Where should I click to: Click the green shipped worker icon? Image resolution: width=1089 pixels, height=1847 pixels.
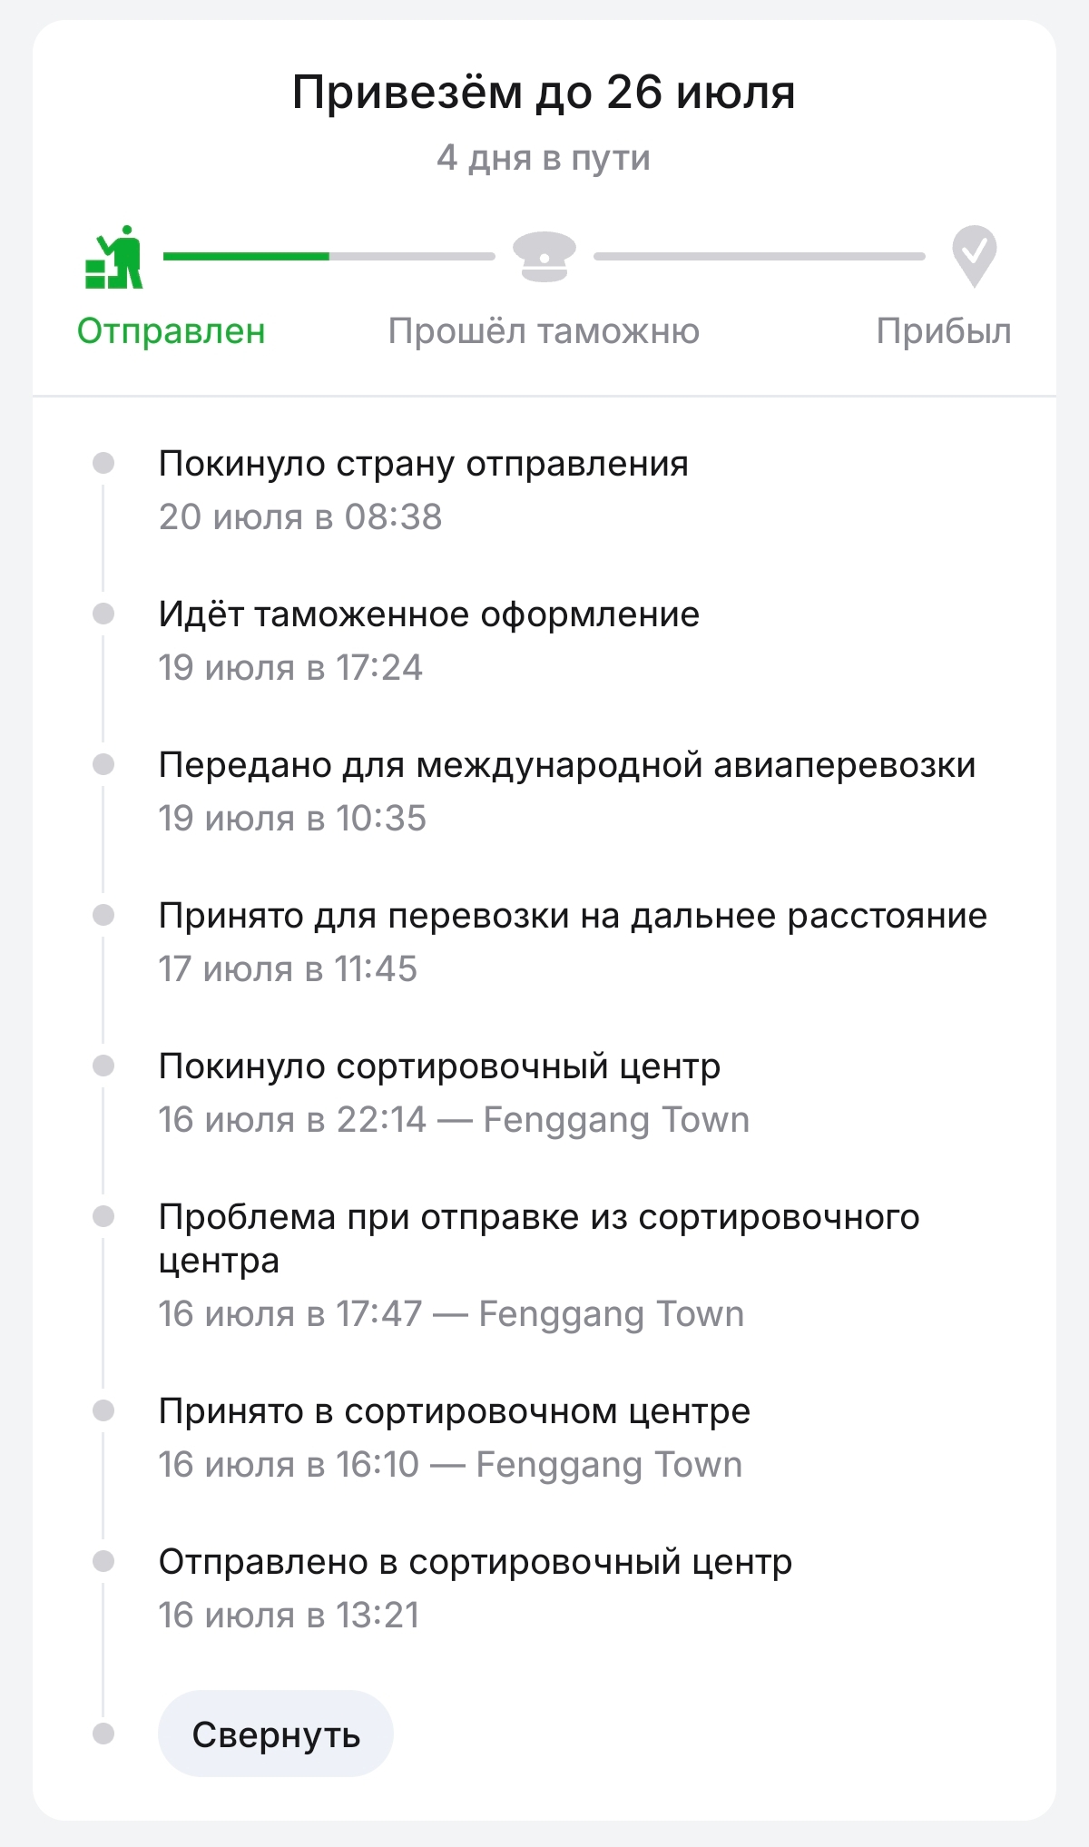click(x=114, y=257)
